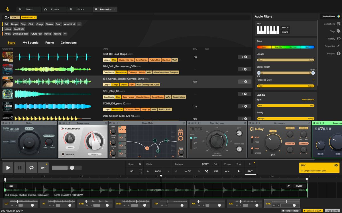Expand the Released Date chevron
The image size is (342, 213).
coord(313,80)
